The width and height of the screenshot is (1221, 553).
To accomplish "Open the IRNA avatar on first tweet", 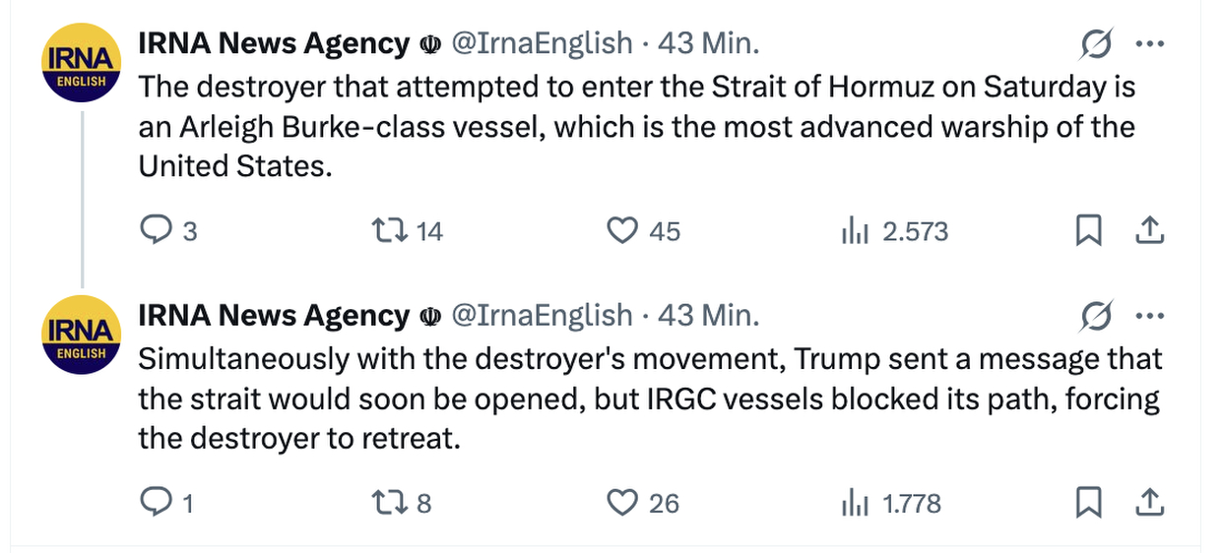I will click(x=81, y=67).
